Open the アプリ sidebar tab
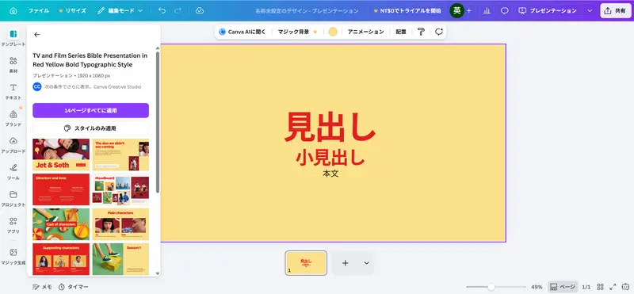 13,225
